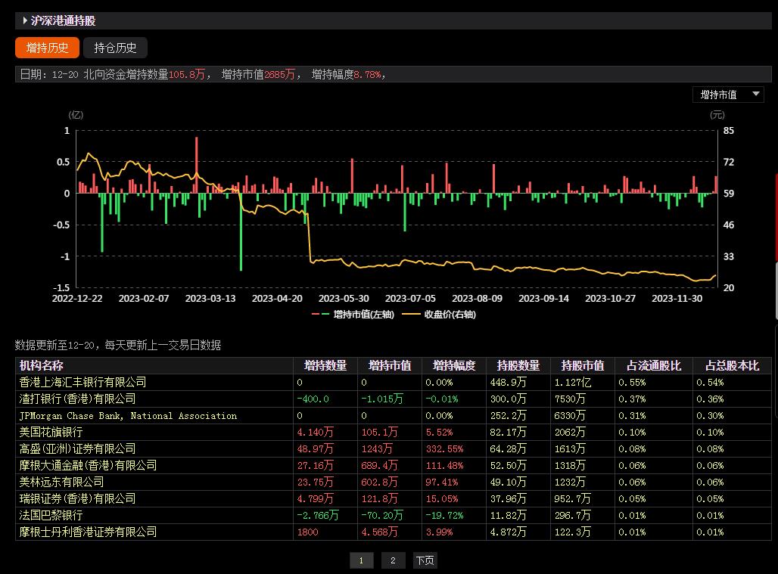778x574 pixels.
Task: Click the 下页 next page button
Action: tap(425, 560)
